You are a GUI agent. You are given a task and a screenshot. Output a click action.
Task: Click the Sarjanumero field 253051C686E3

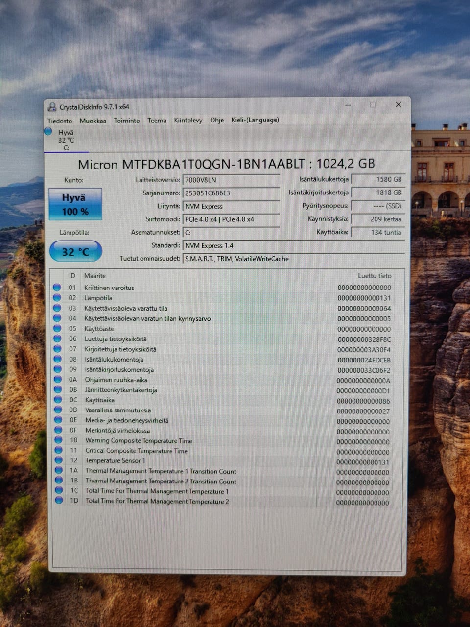point(231,193)
